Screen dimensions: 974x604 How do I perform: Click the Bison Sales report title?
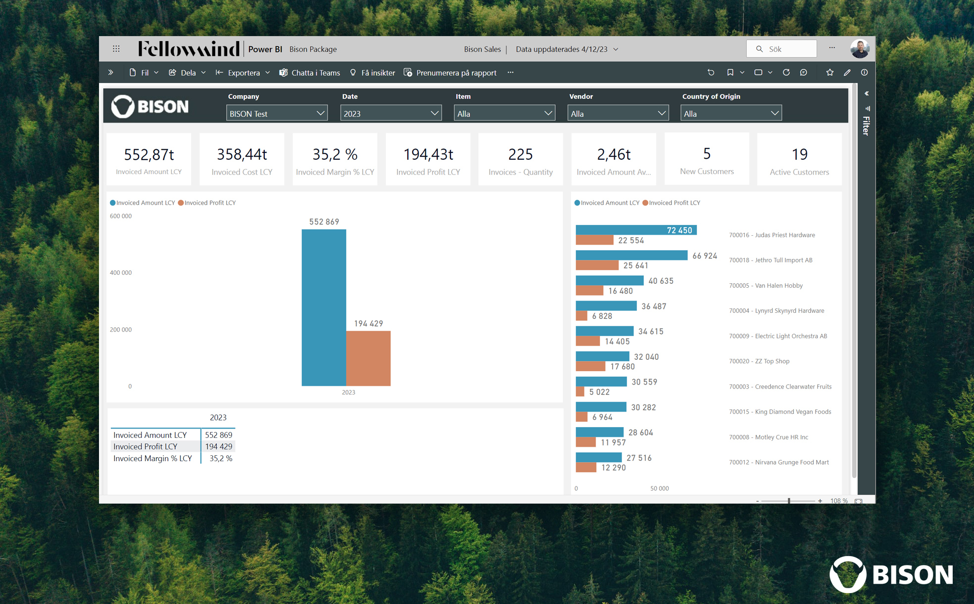pyautogui.click(x=482, y=49)
